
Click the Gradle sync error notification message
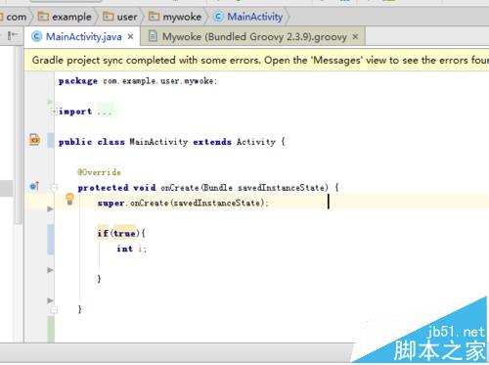coord(259,61)
